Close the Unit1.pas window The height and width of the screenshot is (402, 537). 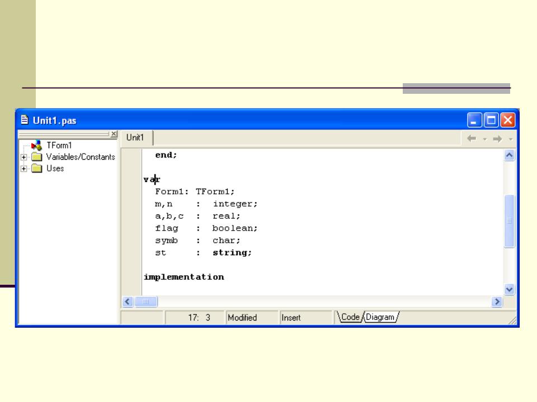(x=507, y=120)
